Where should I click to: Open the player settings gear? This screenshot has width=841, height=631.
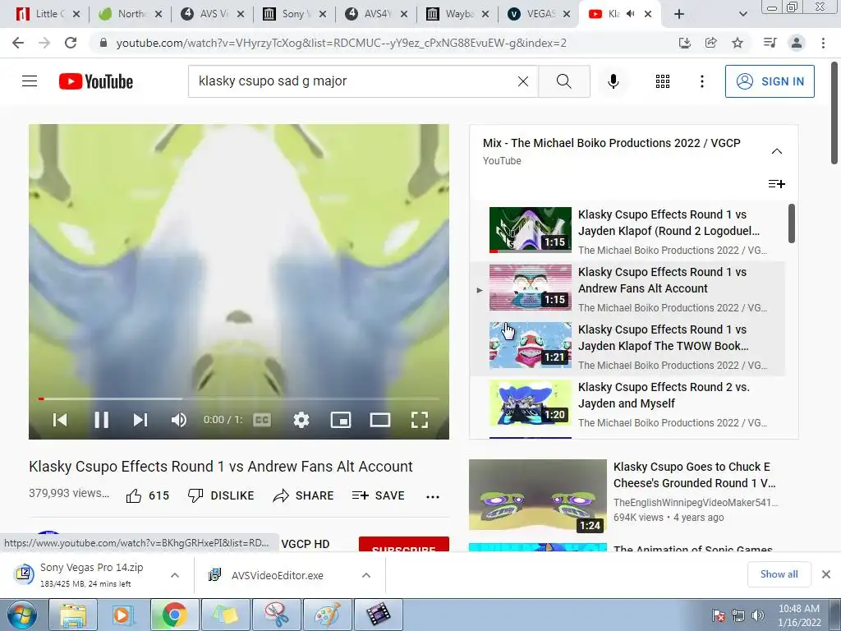pyautogui.click(x=301, y=420)
